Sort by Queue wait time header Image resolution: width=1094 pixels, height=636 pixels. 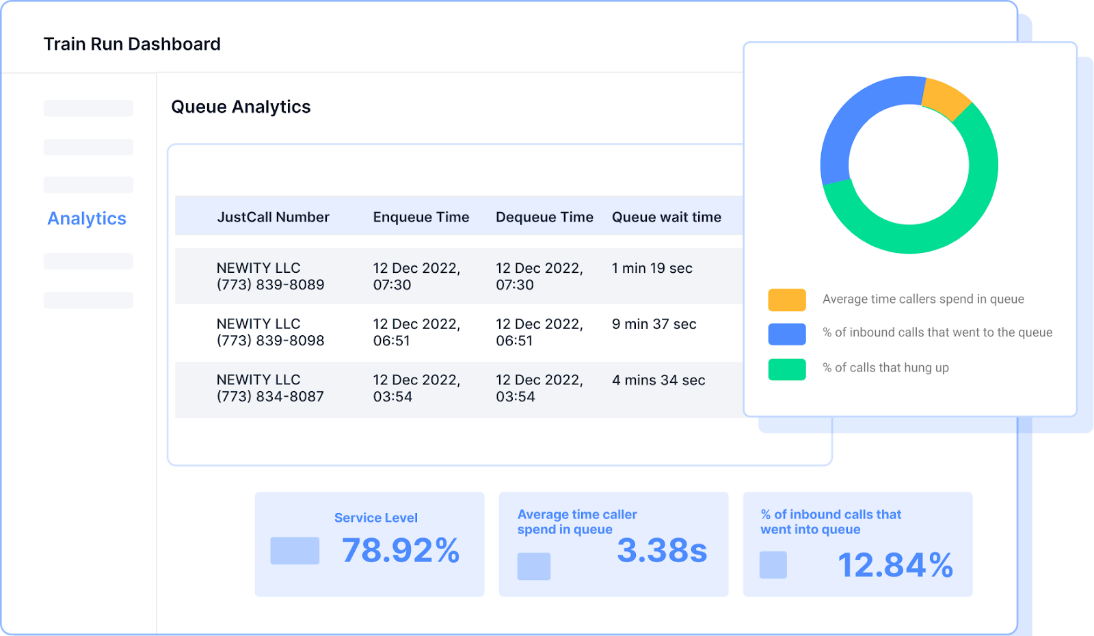point(666,217)
